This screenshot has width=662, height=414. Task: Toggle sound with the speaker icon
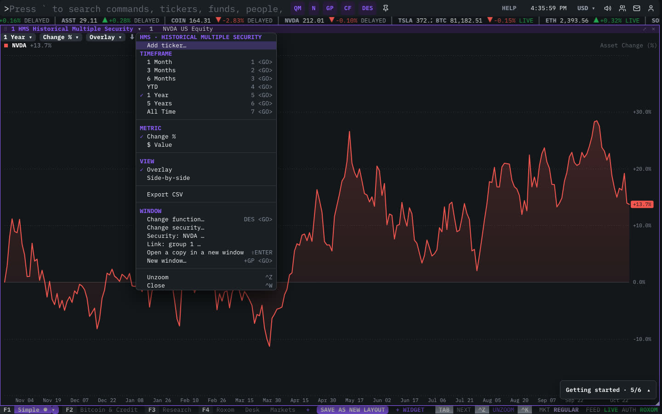[x=608, y=8]
